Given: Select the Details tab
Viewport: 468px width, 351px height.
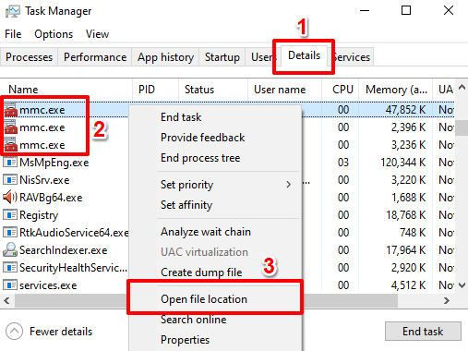Looking at the screenshot, I should point(304,55).
